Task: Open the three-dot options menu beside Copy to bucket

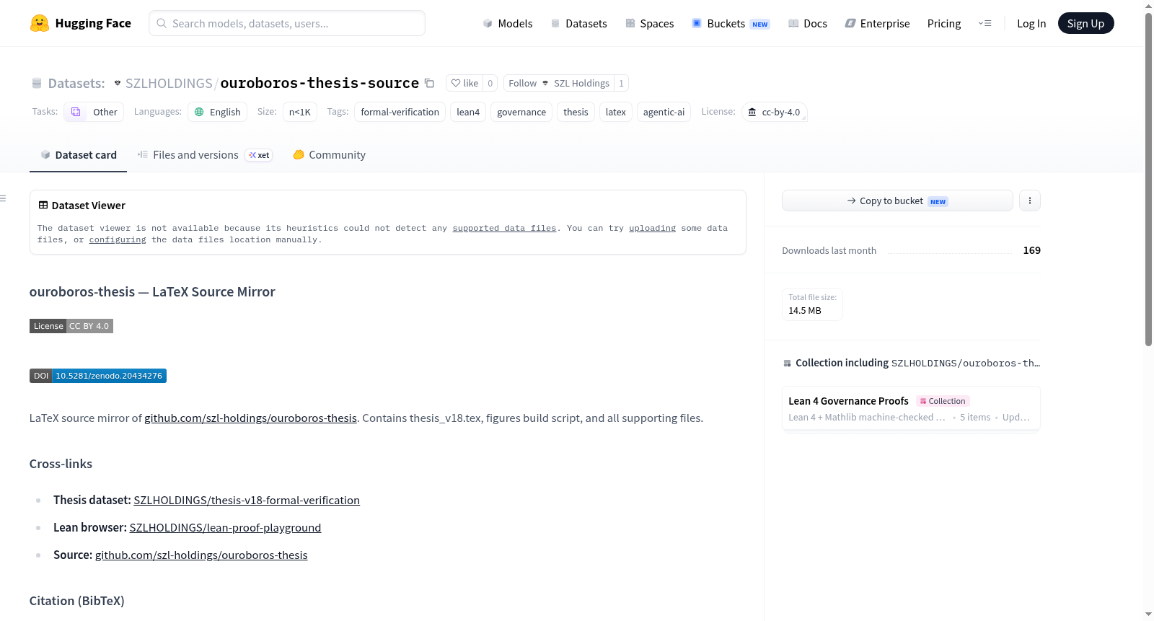Action: coord(1030,201)
